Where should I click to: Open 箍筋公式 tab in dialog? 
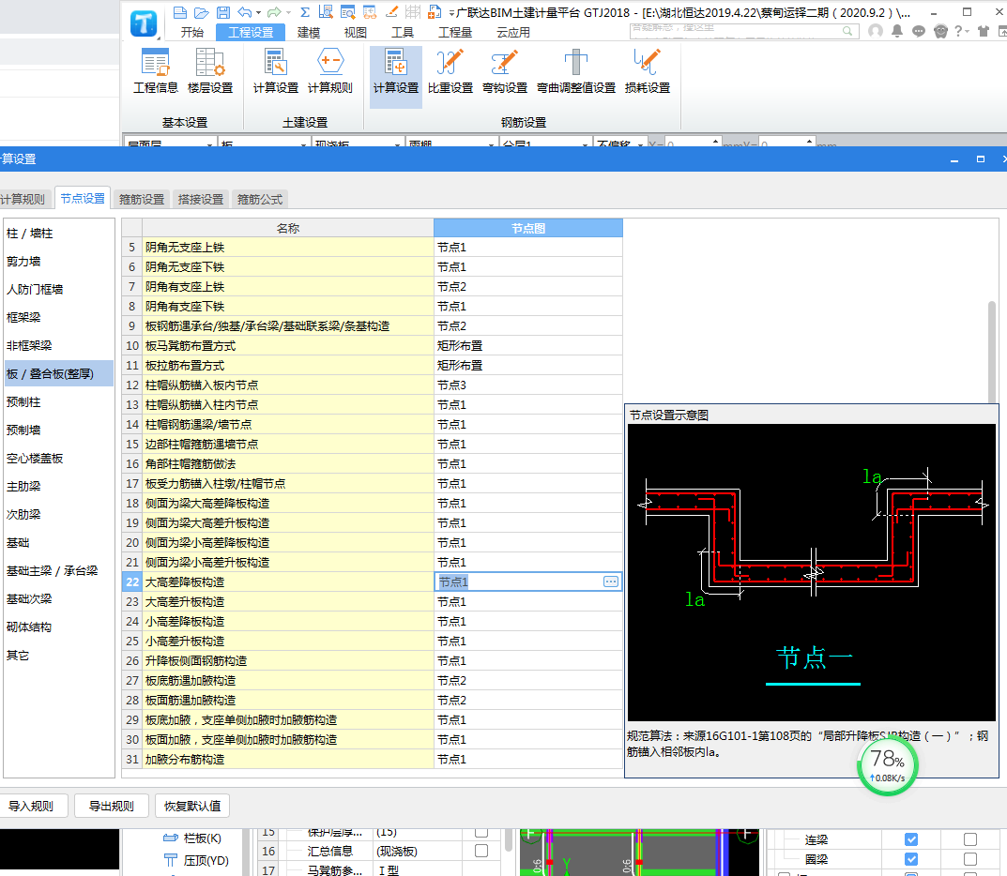pos(260,199)
